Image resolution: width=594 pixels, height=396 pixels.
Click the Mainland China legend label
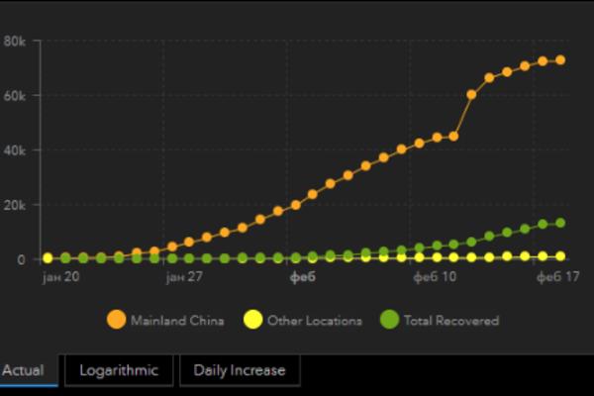coord(177,321)
